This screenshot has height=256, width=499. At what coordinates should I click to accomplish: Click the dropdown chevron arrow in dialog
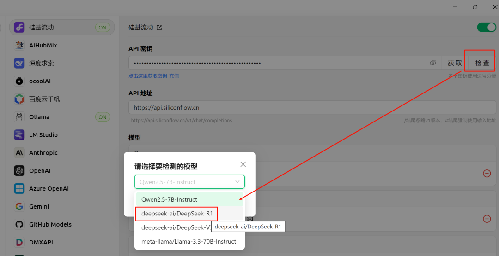click(x=237, y=182)
